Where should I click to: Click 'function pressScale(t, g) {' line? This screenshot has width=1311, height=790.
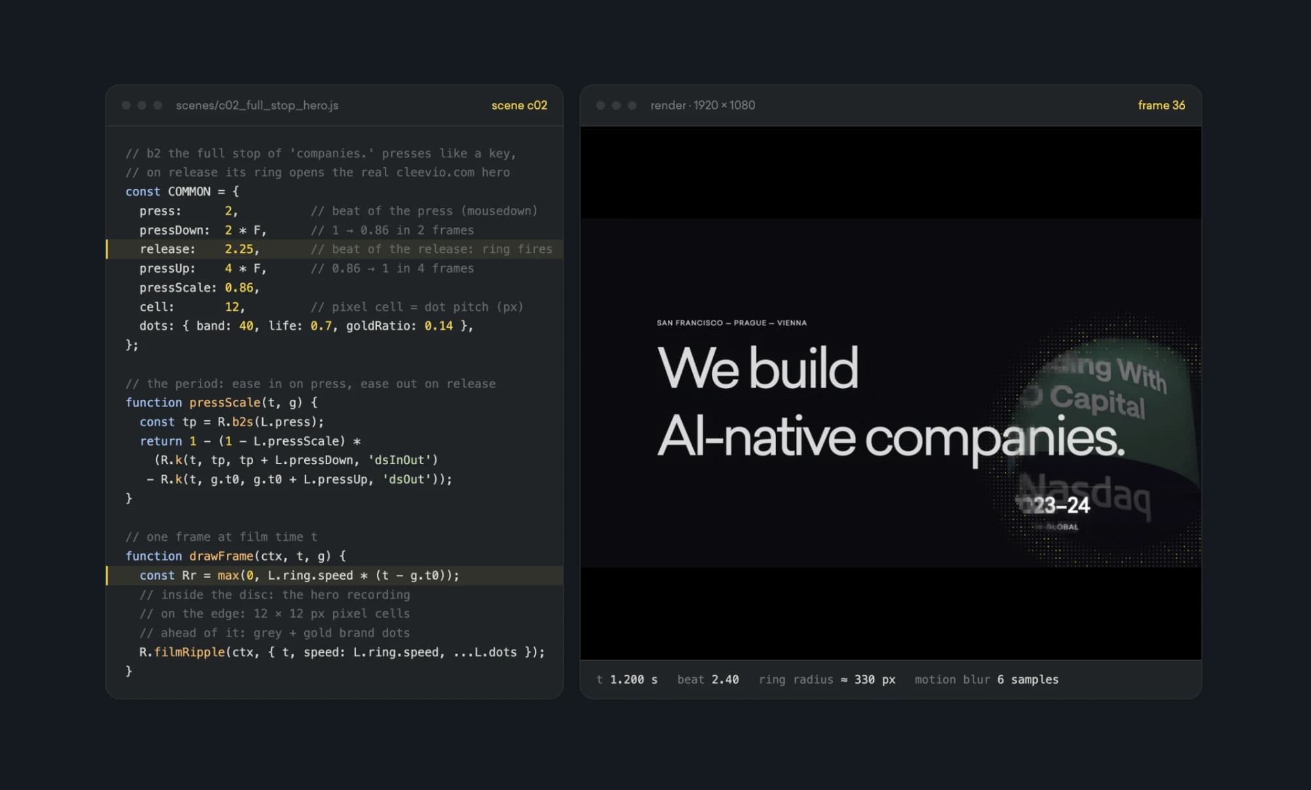pos(222,403)
